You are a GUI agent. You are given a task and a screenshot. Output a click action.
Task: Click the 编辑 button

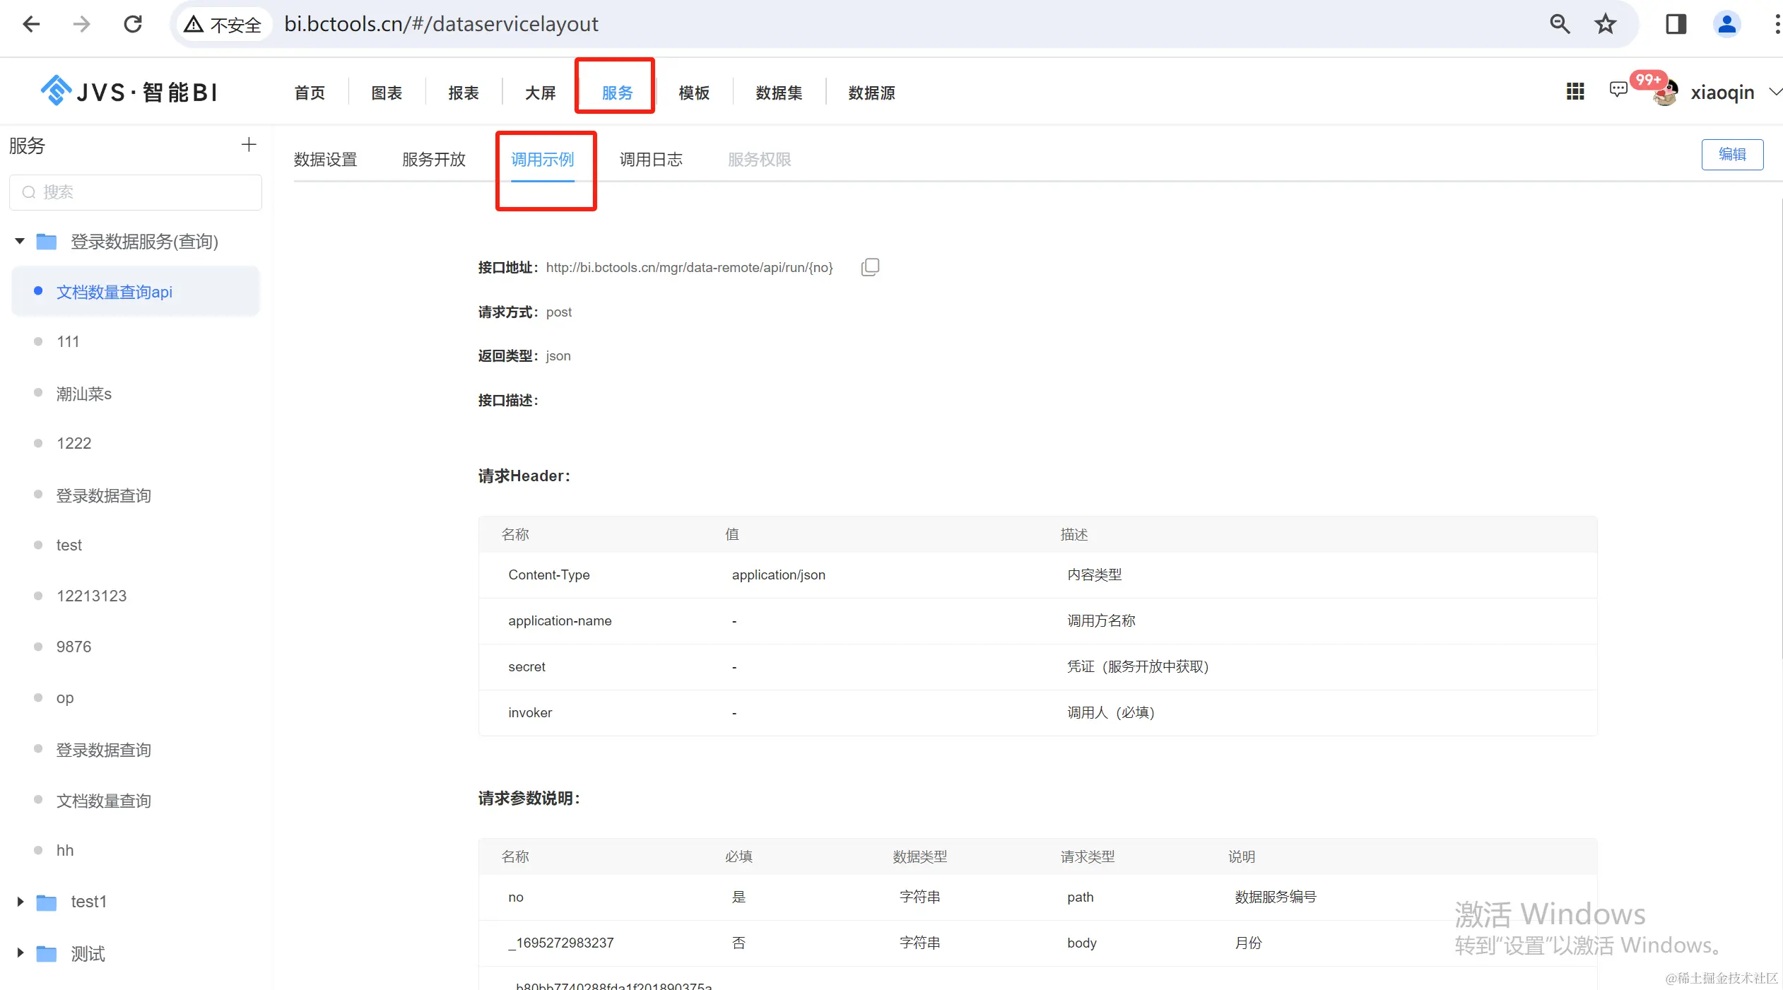[1731, 155]
